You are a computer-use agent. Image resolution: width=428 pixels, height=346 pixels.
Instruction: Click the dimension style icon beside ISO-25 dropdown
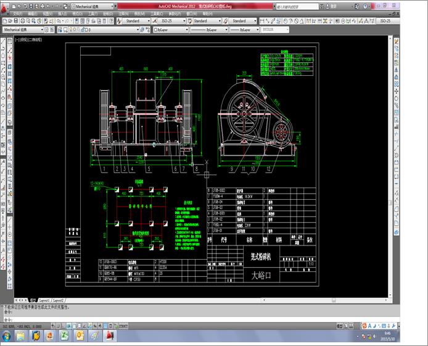click(155, 21)
